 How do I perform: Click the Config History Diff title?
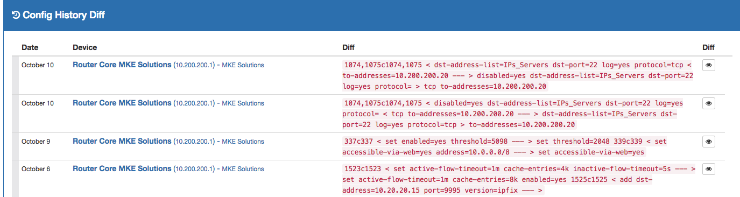(x=64, y=15)
